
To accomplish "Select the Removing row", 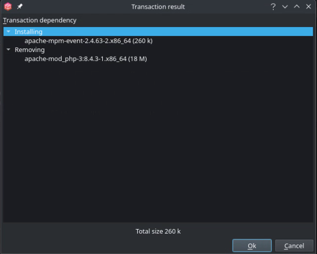I will pyautogui.click(x=158, y=49).
